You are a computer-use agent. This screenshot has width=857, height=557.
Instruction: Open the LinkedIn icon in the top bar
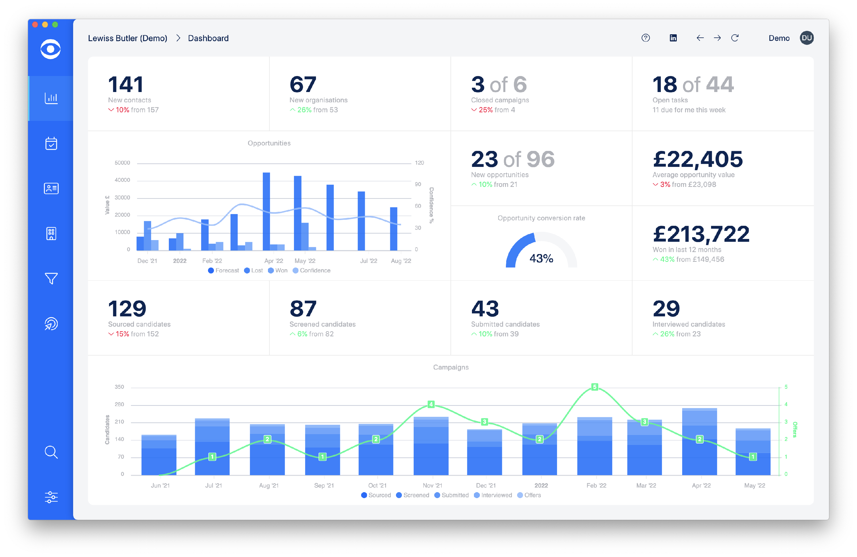tap(673, 38)
